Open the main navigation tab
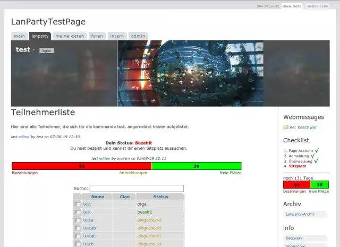The width and height of the screenshot is (340, 247). point(20,36)
